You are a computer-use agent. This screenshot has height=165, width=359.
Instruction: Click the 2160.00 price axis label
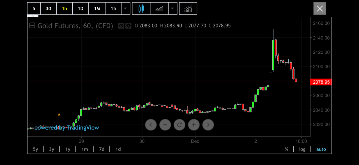(321, 23)
